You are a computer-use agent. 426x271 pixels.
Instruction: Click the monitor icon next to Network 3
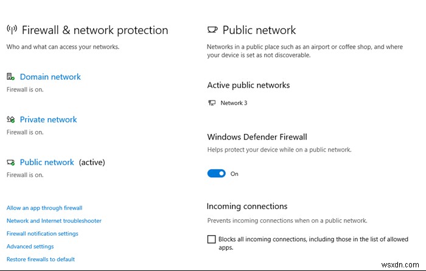click(x=212, y=103)
